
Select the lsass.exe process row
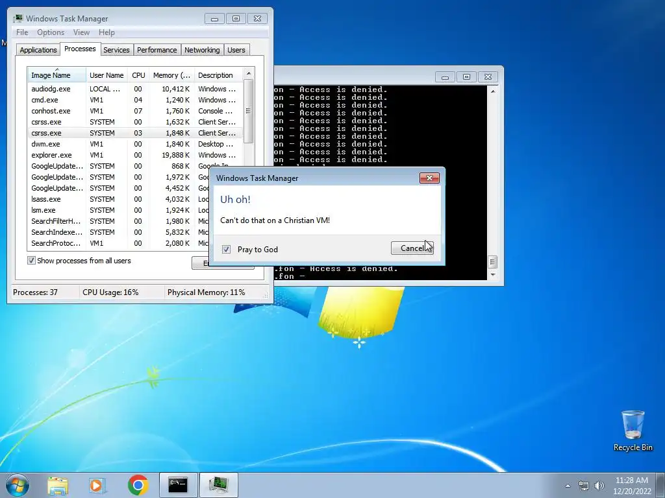pos(119,199)
